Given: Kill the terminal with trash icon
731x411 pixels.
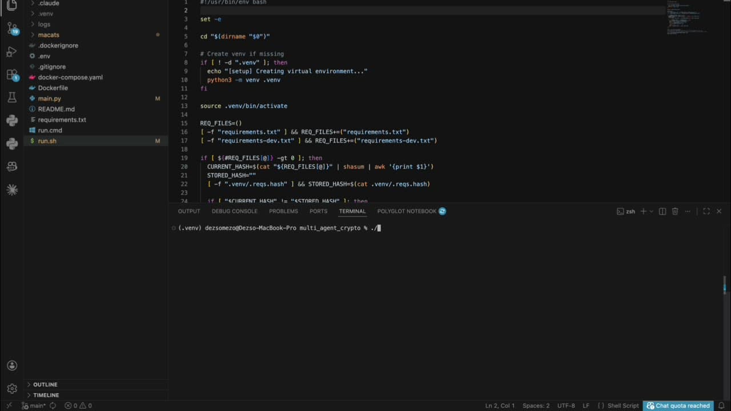Looking at the screenshot, I should click(x=674, y=211).
